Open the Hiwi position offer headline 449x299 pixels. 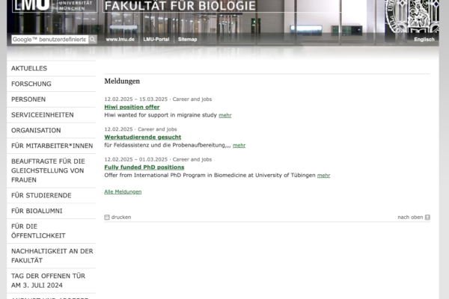tap(132, 107)
